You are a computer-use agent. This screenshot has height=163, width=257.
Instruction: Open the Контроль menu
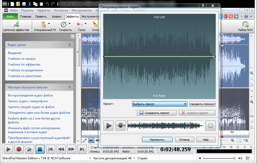(x=61, y=10)
